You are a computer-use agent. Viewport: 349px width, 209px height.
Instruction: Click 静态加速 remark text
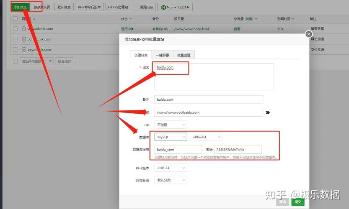pos(318,39)
